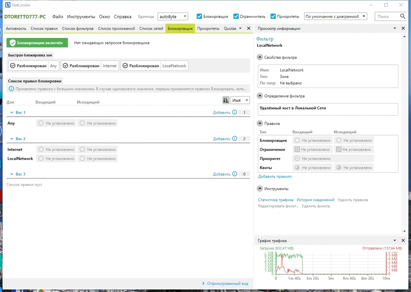411x292 pixels.
Task: Open the tab list overflow arrow
Action: [240, 28]
